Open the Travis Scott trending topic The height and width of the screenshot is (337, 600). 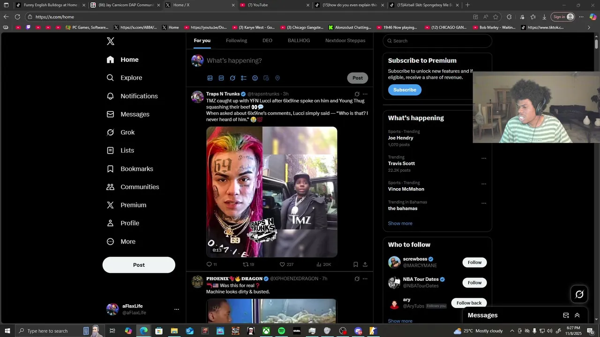(x=401, y=163)
